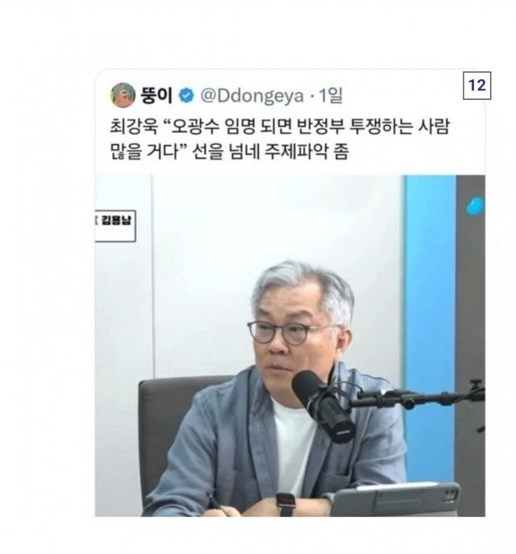Click the tablet standing on the desk
The image size is (516, 554).
[x=395, y=498]
